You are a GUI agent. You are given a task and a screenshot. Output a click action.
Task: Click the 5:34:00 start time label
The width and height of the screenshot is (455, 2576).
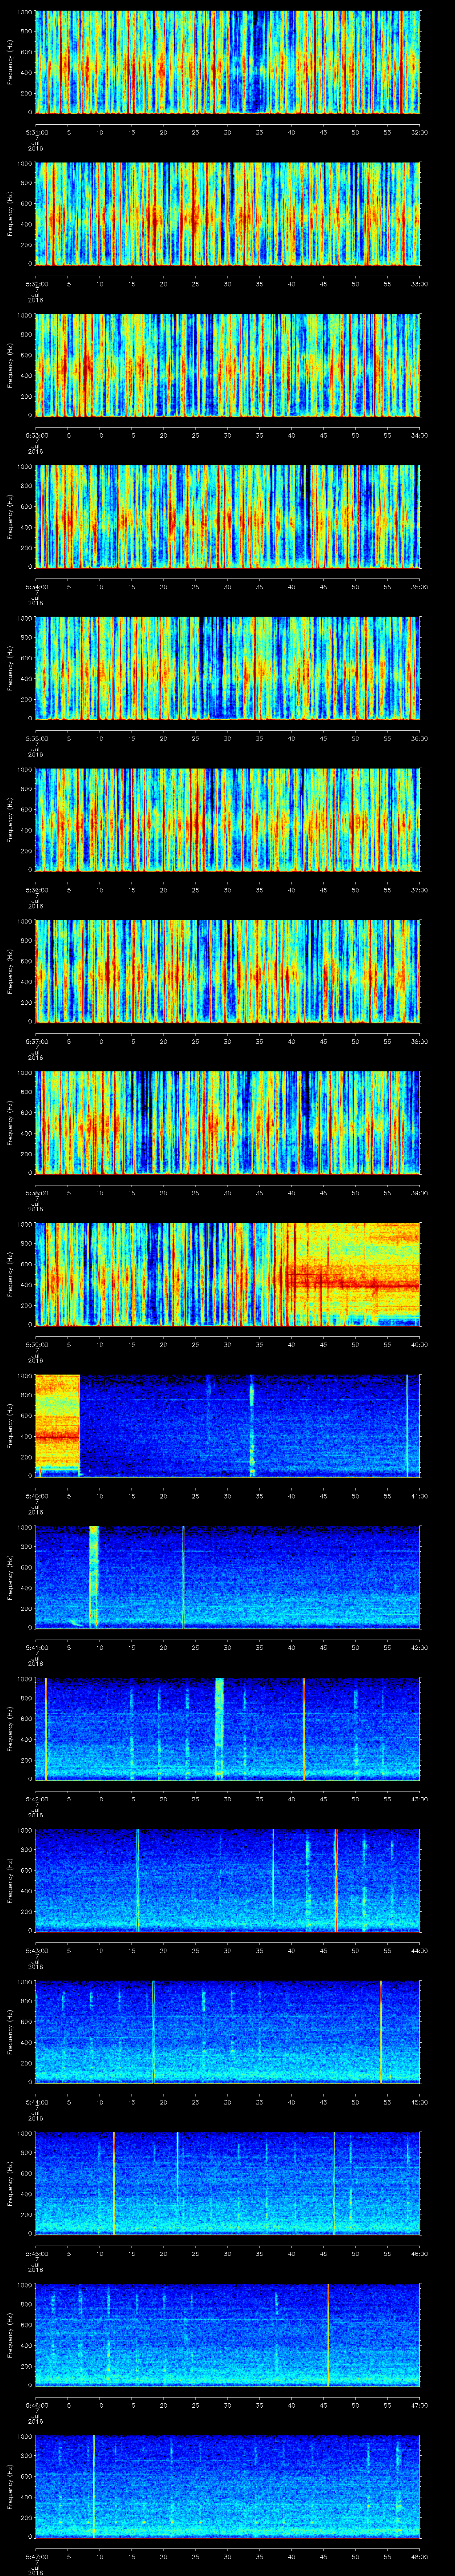pos(36,586)
